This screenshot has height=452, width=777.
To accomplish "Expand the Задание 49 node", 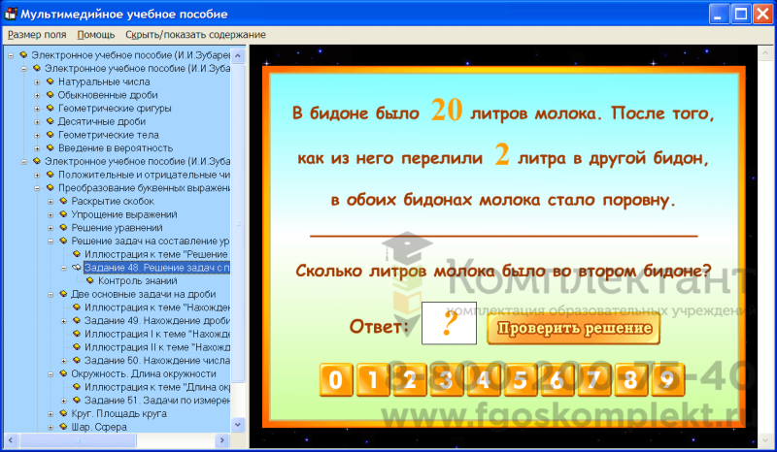I will tap(64, 321).
